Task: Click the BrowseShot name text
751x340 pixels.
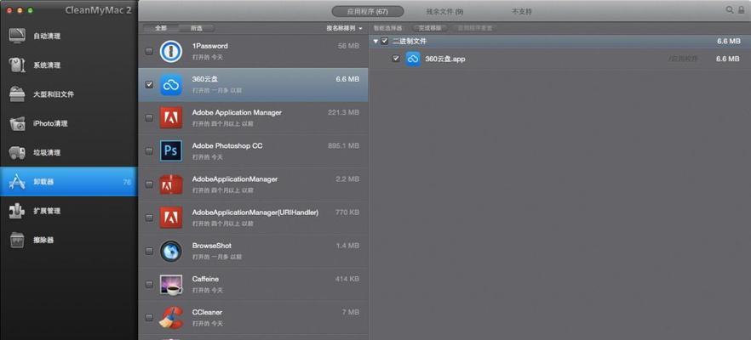Action: pos(212,246)
